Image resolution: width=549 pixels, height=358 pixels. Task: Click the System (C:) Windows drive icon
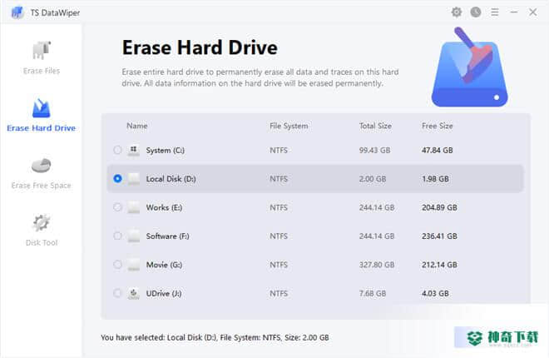(x=133, y=150)
